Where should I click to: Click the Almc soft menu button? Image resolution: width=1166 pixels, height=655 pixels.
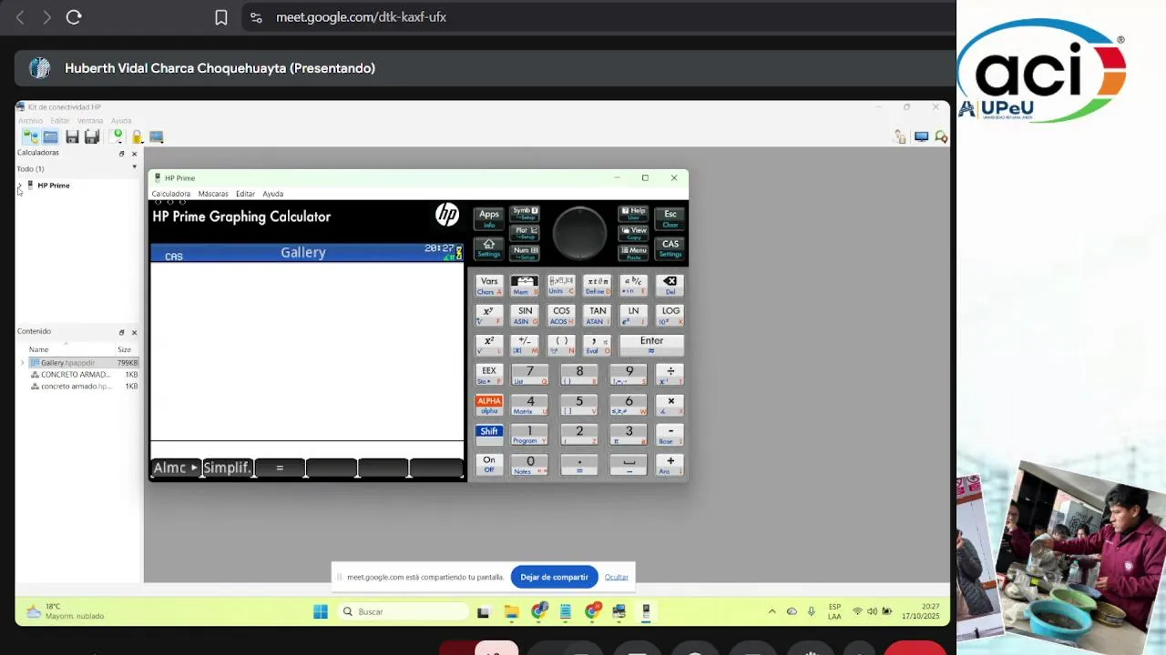pyautogui.click(x=176, y=468)
